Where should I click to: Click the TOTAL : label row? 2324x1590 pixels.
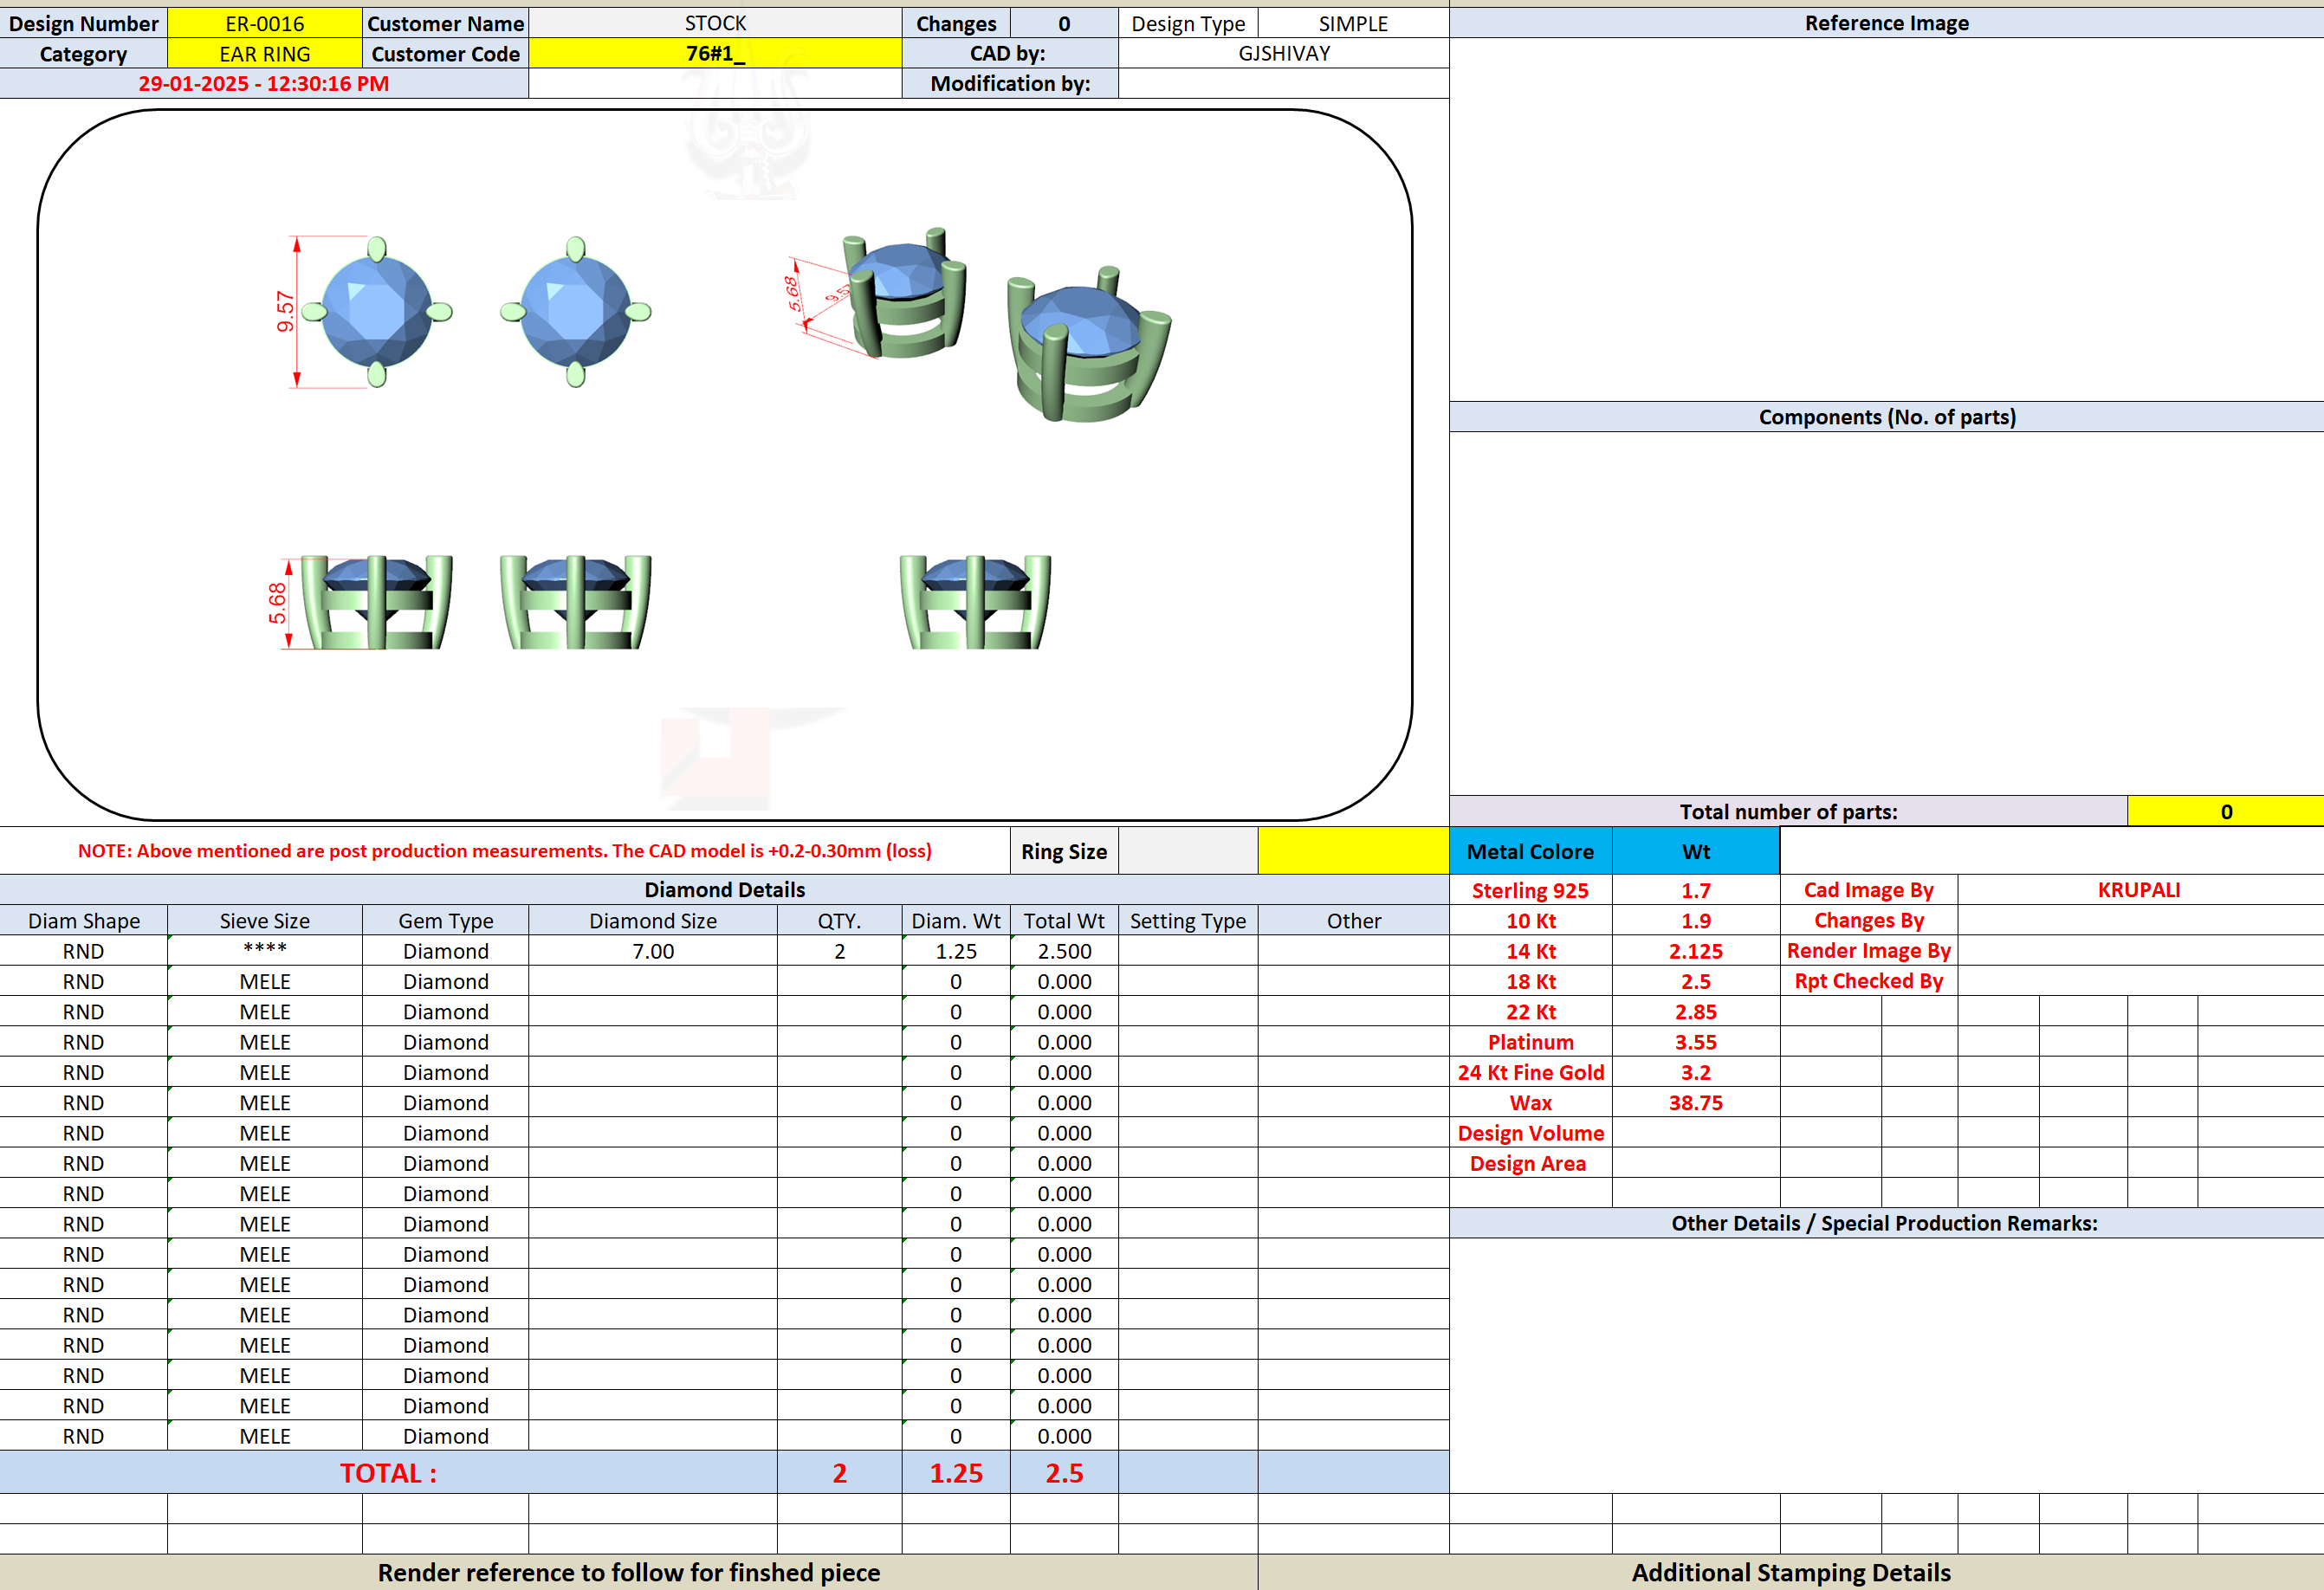point(388,1472)
